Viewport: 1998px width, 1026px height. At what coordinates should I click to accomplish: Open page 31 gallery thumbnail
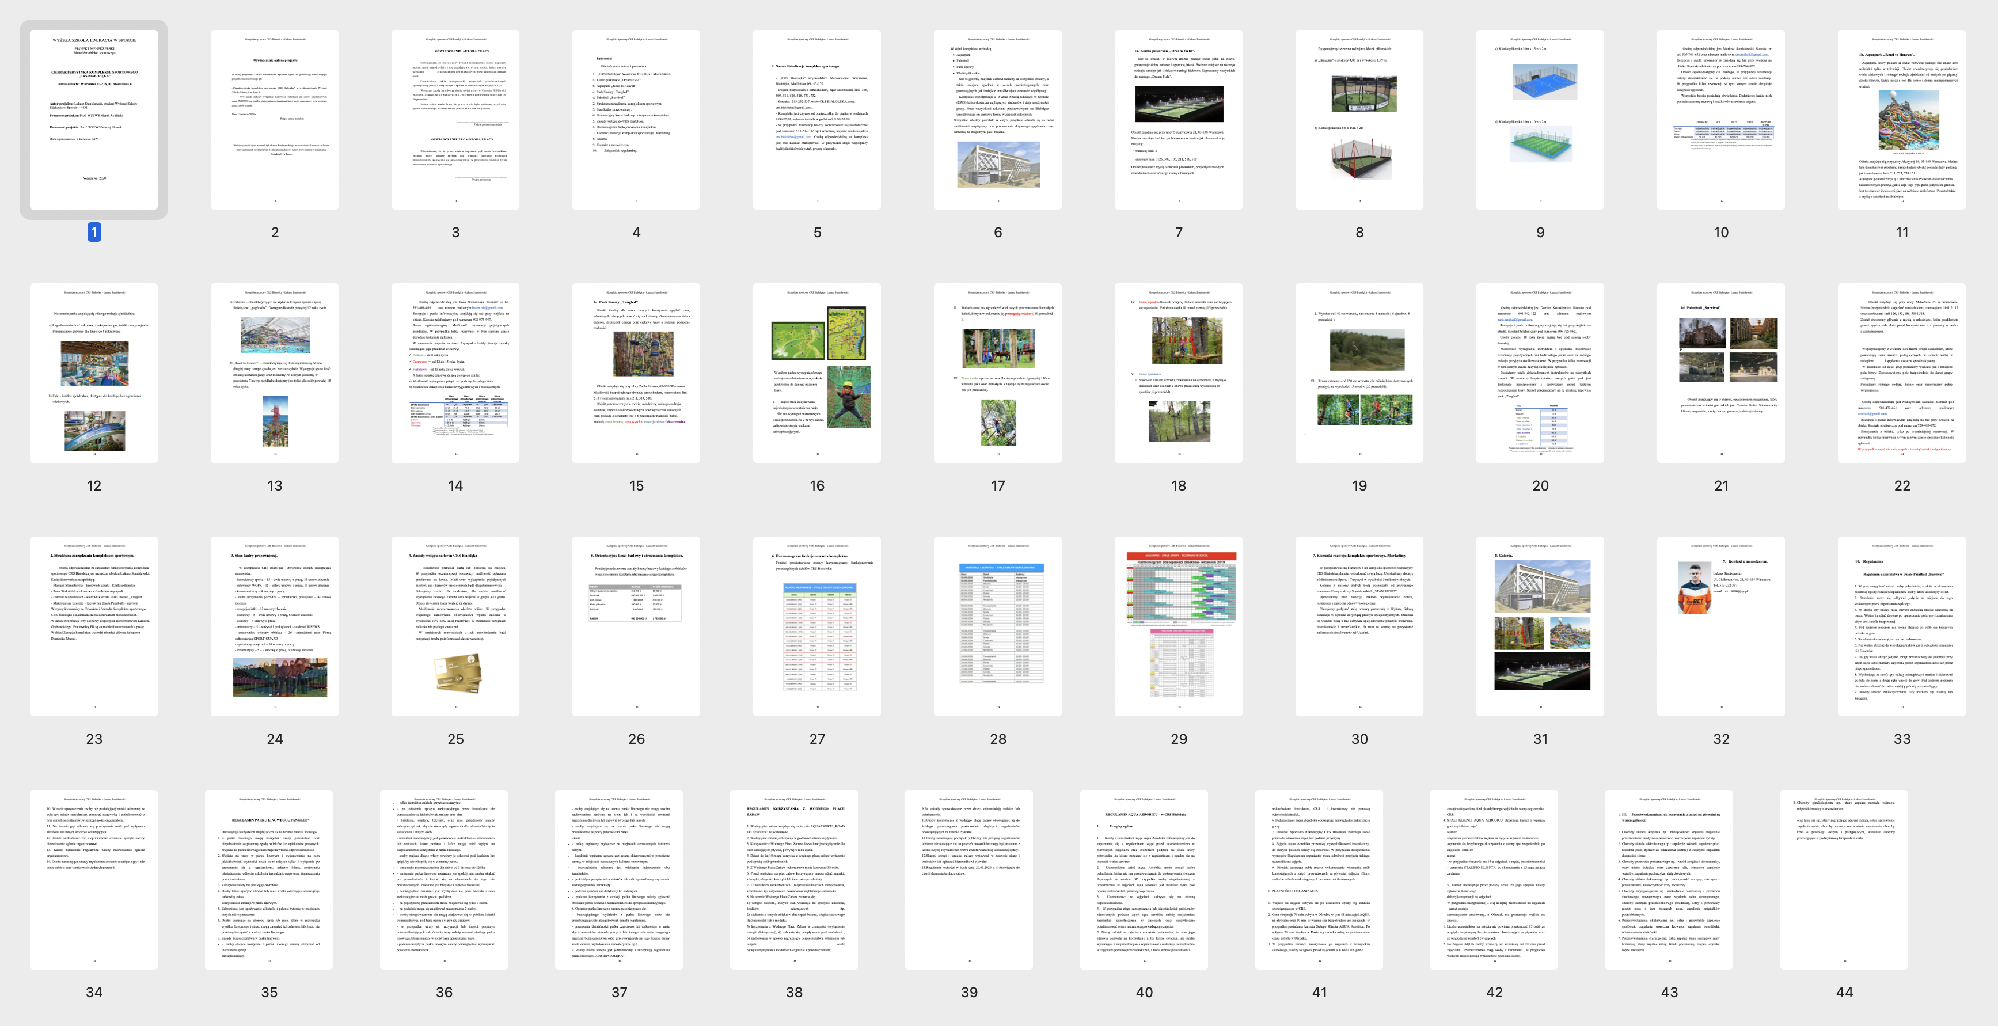1540,626
